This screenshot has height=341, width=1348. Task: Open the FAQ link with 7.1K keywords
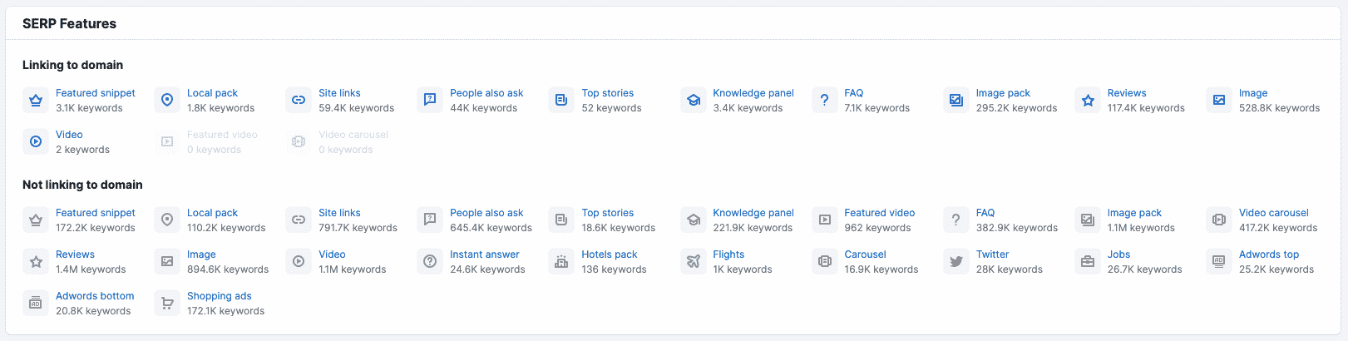[853, 93]
